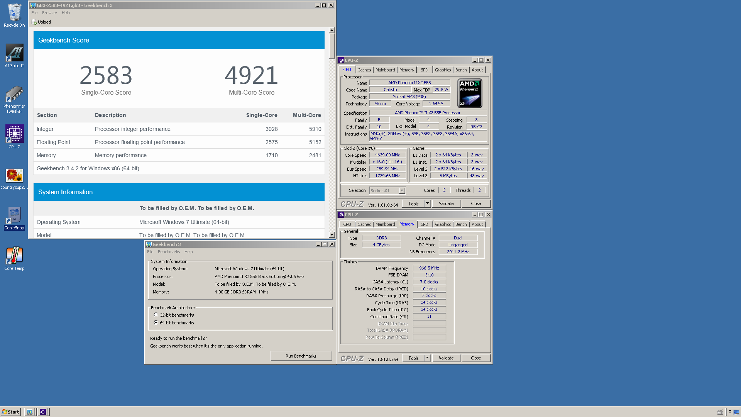This screenshot has height=417, width=741.
Task: Open Mainboard tab in lower CPU-Z
Action: [x=385, y=224]
